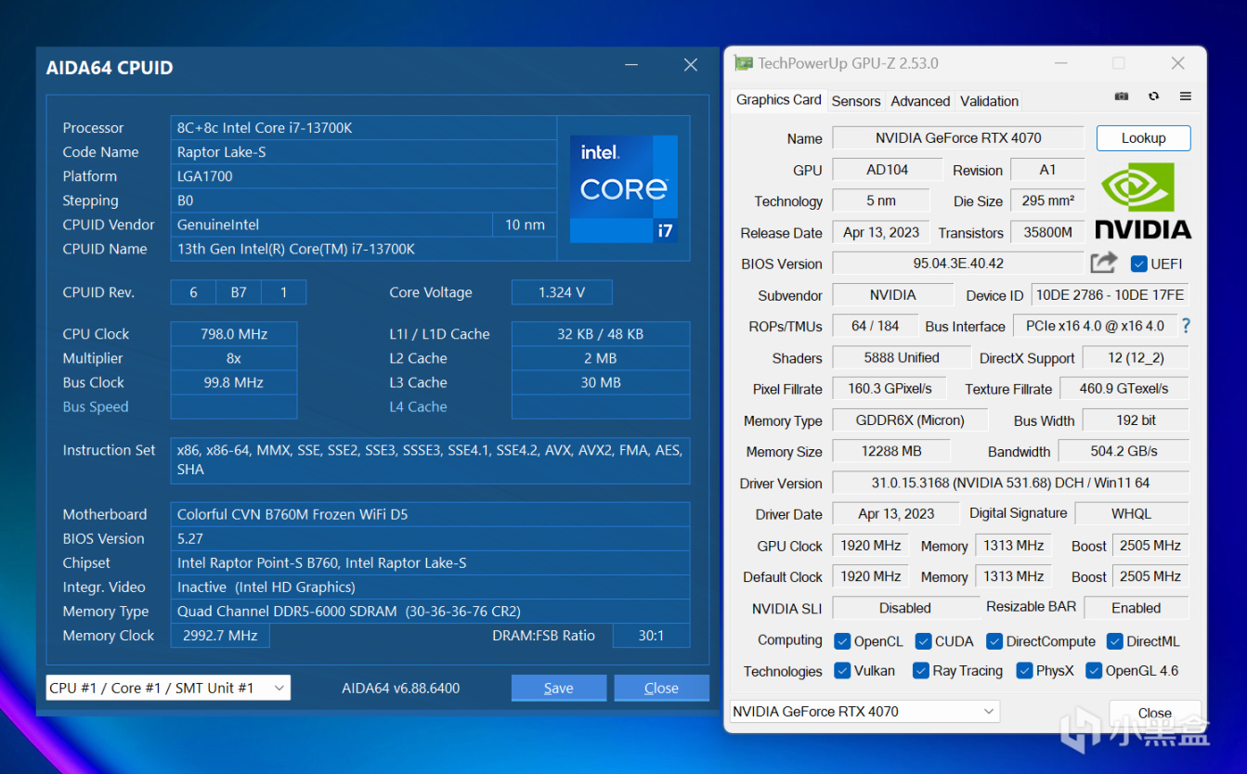Click the DRAM:FSB Ratio value 30:1

coord(651,636)
